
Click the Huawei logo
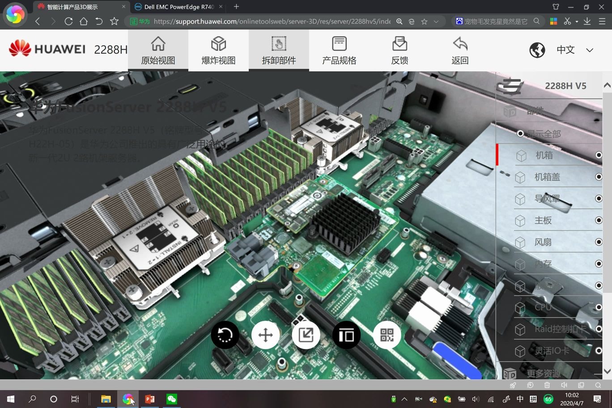pyautogui.click(x=47, y=48)
